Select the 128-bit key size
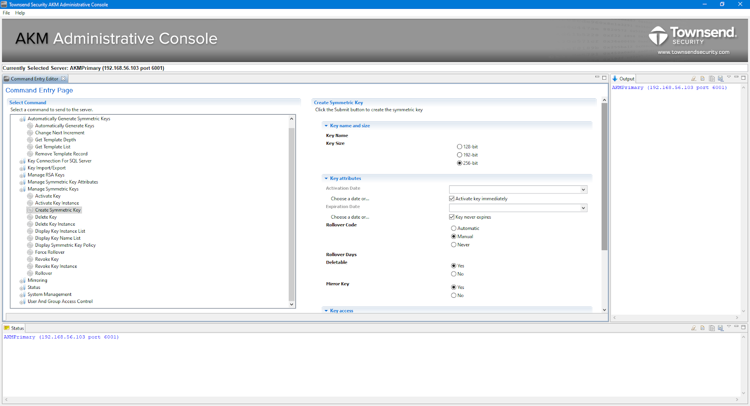 [x=459, y=147]
